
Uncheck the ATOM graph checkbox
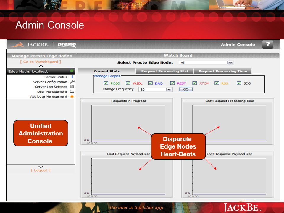195,83
